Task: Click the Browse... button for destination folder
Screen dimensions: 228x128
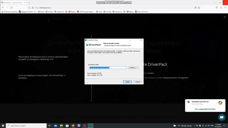Action: (133, 68)
